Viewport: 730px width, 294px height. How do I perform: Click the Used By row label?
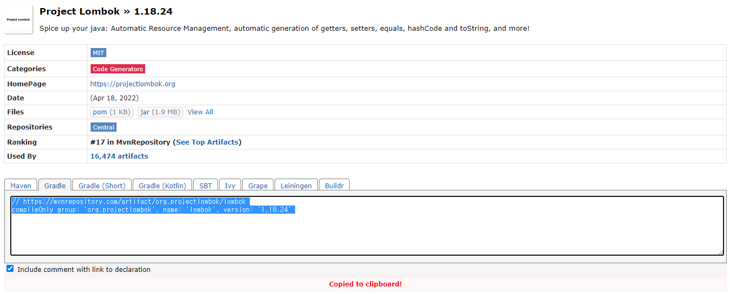tap(22, 156)
